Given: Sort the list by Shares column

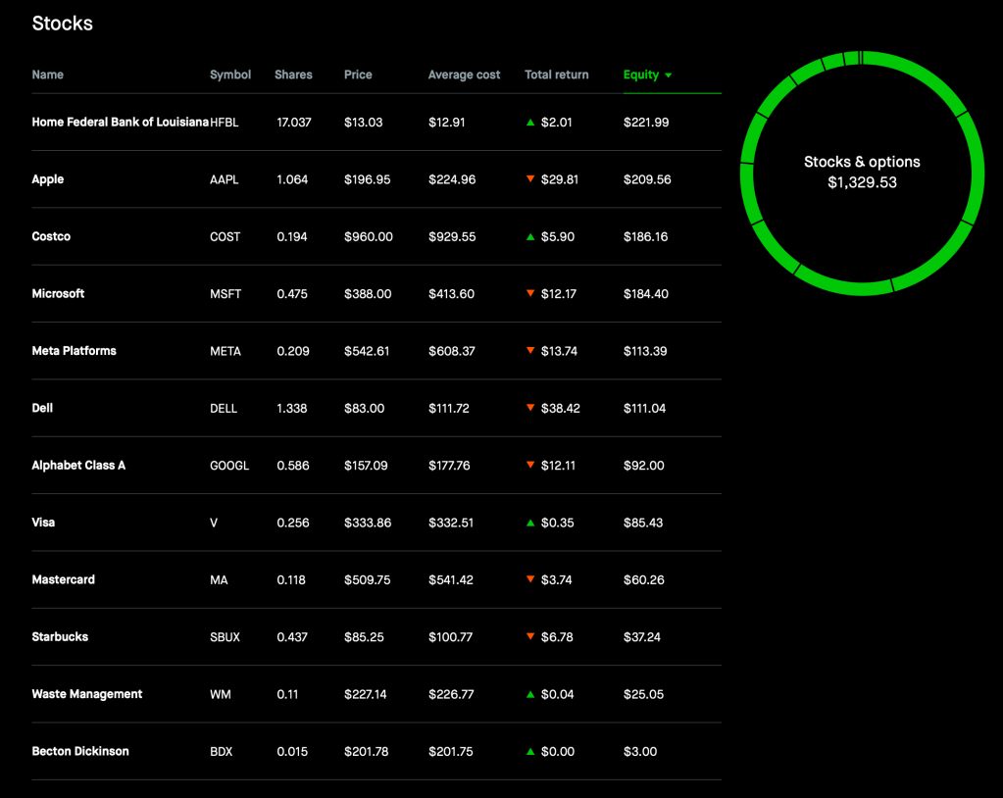Looking at the screenshot, I should pyautogui.click(x=293, y=75).
